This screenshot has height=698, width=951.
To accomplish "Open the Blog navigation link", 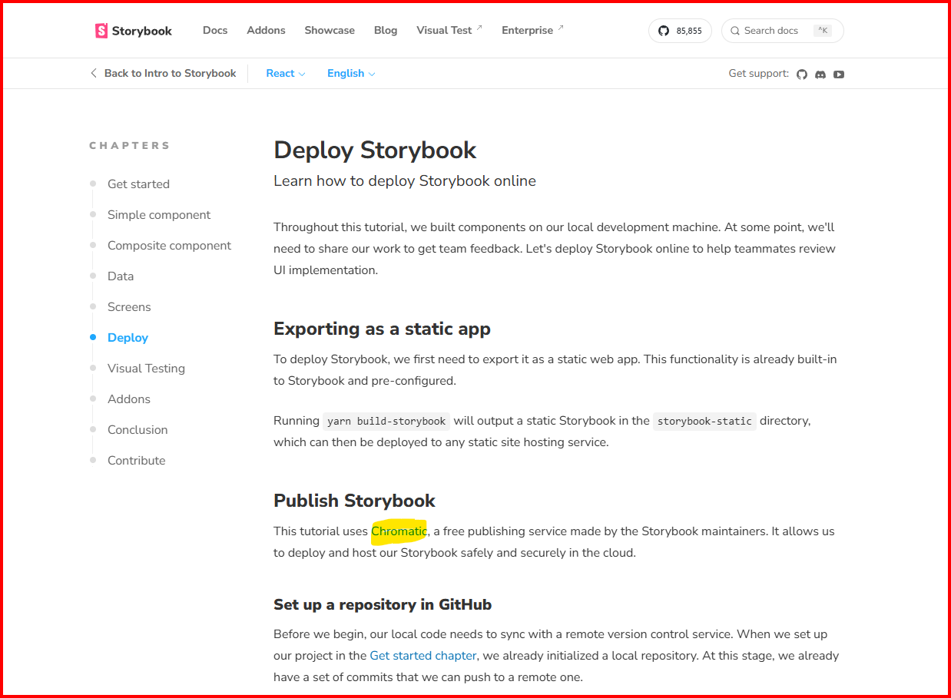I will 386,31.
